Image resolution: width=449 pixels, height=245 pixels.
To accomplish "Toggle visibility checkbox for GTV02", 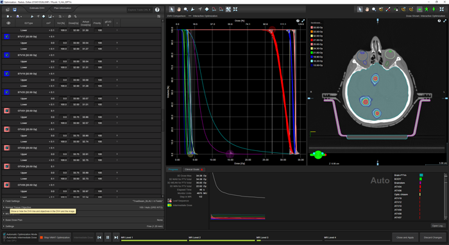I will point(7,129).
